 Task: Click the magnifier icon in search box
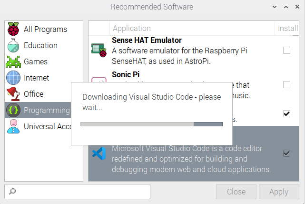pos(12,191)
